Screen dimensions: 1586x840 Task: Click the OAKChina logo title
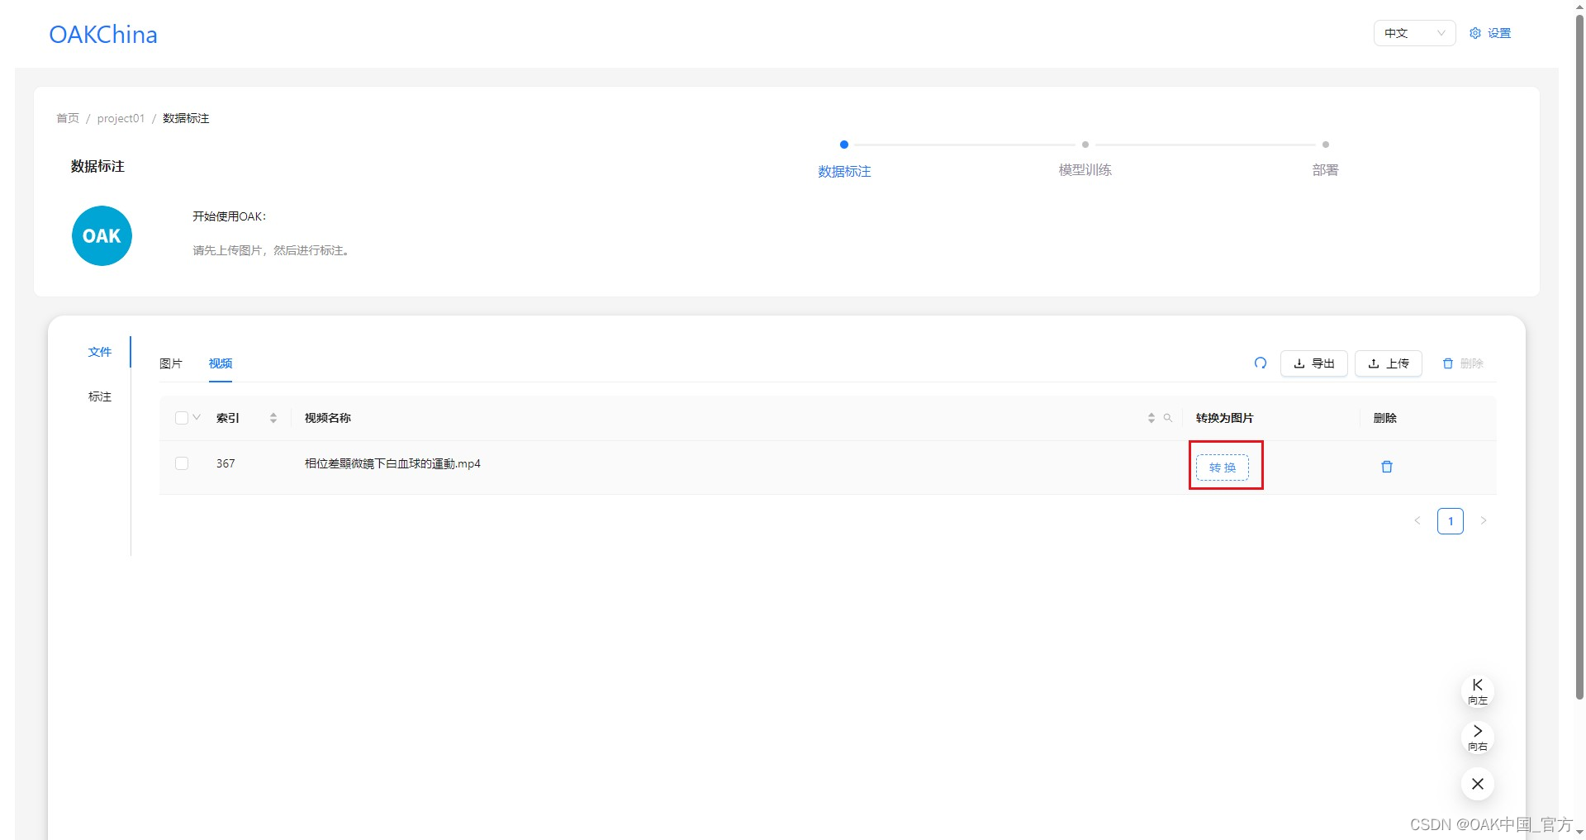tap(103, 35)
